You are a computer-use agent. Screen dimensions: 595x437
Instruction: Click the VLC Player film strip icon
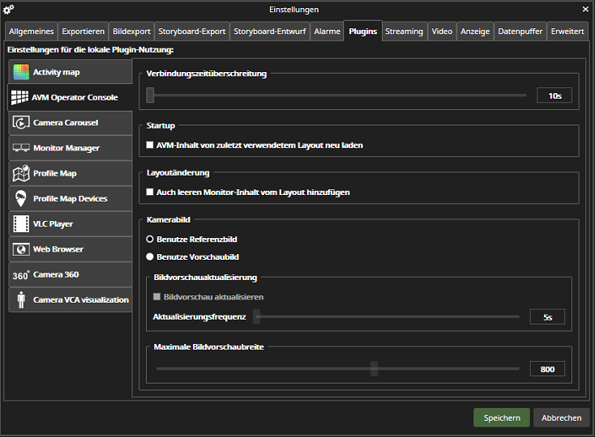point(21,224)
